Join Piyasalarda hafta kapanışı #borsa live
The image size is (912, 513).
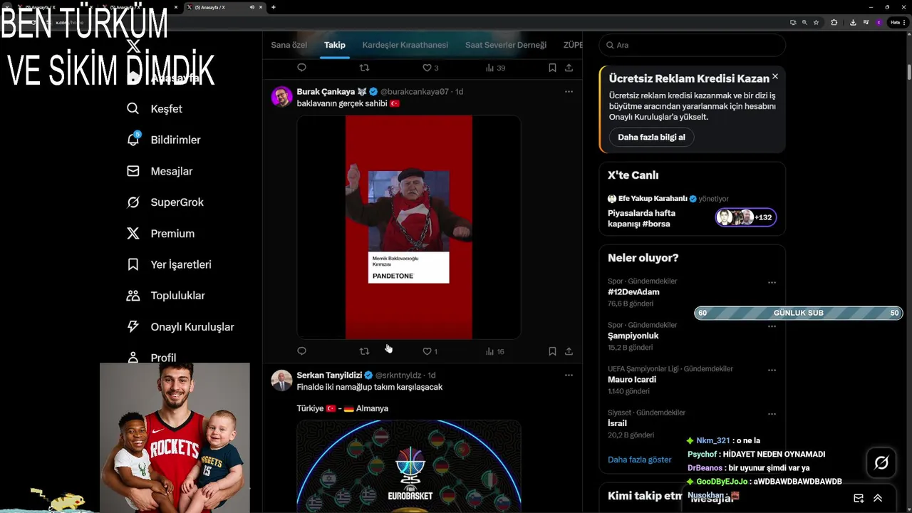click(x=692, y=212)
